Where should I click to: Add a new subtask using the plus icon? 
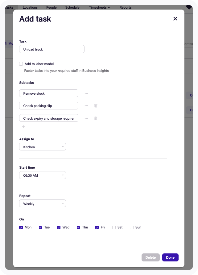coord(23,126)
